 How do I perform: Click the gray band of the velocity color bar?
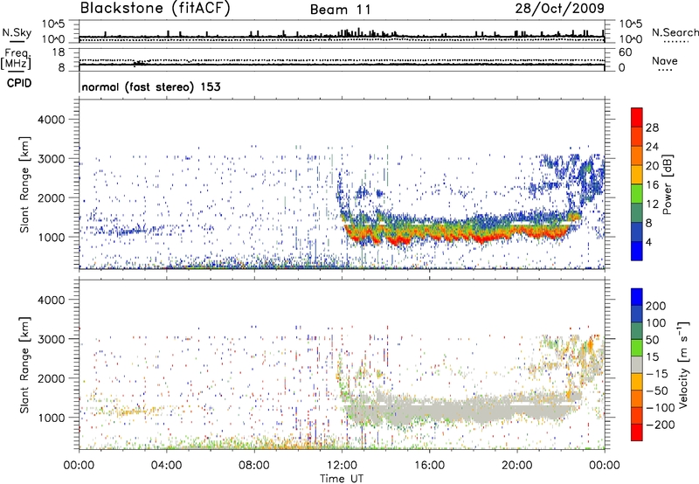[x=637, y=364]
